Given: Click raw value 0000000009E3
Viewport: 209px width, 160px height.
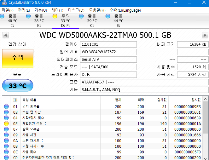Looking at the screenshot, I should coord(188,106).
